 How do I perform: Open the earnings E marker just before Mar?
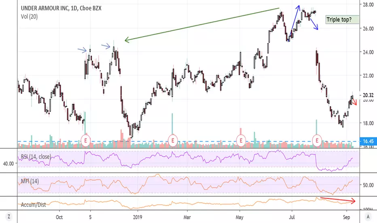coord(173,140)
